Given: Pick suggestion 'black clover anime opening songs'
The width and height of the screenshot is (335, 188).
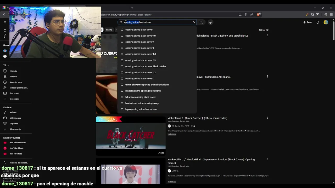Looking at the screenshot, I should click(157, 103).
